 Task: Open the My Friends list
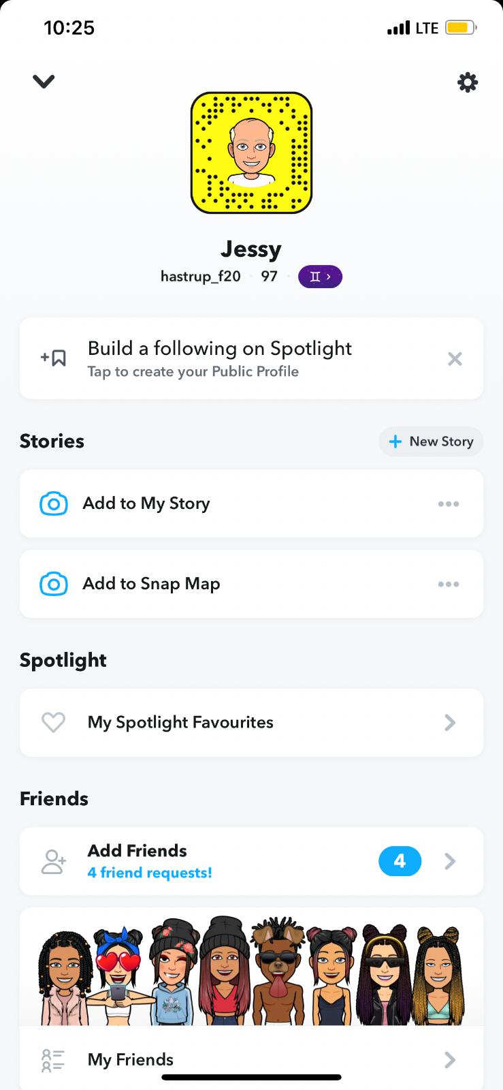(131, 1060)
